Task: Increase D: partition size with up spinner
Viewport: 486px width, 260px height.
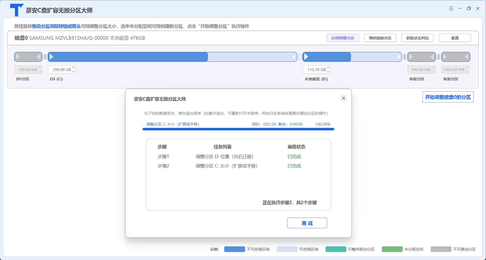Action: (328, 68)
